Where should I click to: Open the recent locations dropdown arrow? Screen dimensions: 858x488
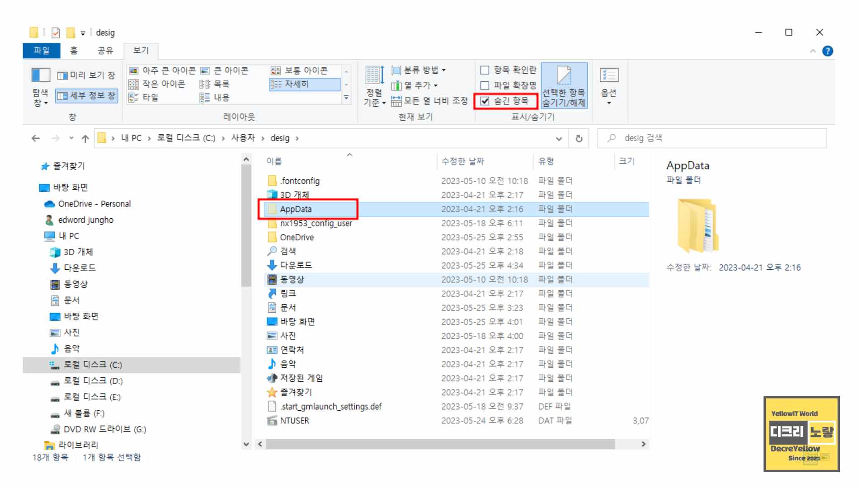71,138
